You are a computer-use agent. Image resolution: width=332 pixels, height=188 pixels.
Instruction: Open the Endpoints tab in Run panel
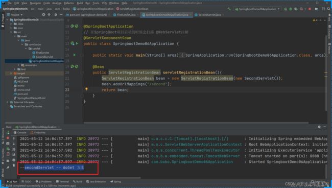coord(38,132)
